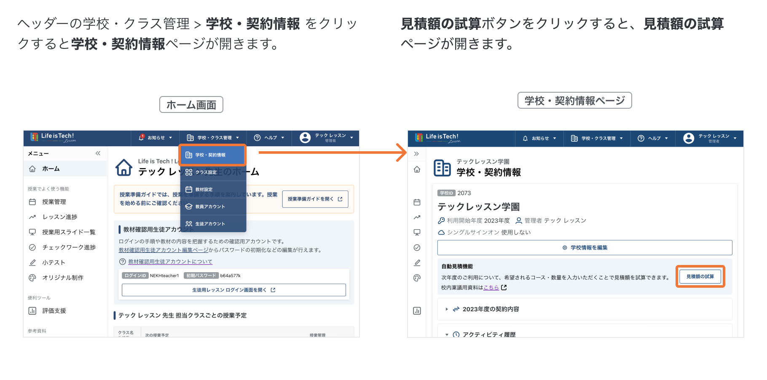Expand the collapsed sidebar on contract page

(x=416, y=154)
